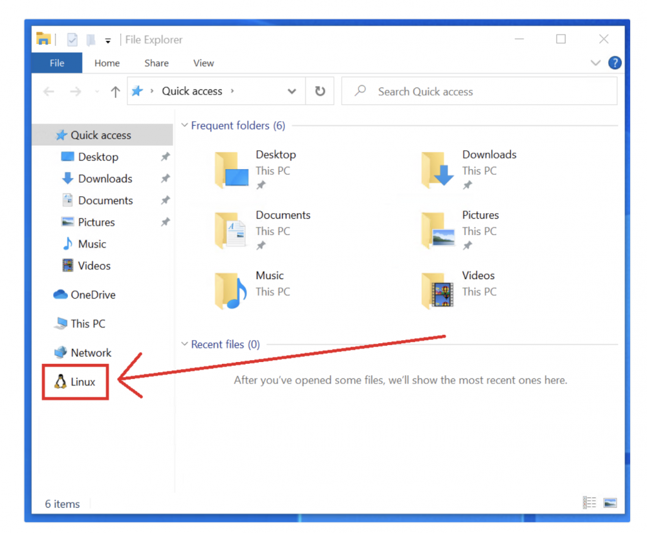This screenshot has height=533, width=647.
Task: Switch to details list view
Action: pyautogui.click(x=589, y=503)
